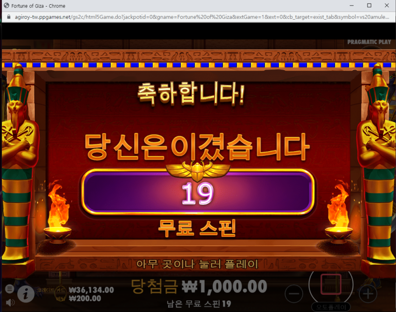The width and height of the screenshot is (396, 312).
Task: Click the 당신은이겼습니다 text
Action: click(x=197, y=147)
